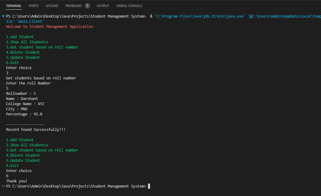Screen dimensions: 321x196
Task: Click the second '1.Add Student' menu line
Action: pos(20,140)
